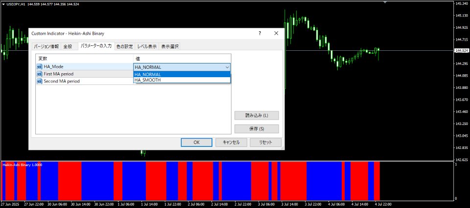Click the 1 Jul 14:00 time axis label
The image size is (470, 208).
point(149,205)
